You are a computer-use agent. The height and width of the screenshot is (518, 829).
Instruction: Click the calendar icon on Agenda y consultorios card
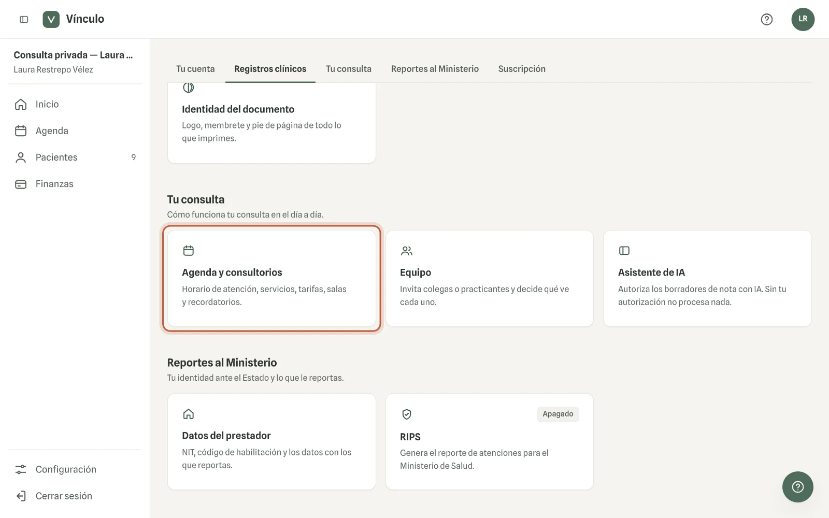click(189, 251)
